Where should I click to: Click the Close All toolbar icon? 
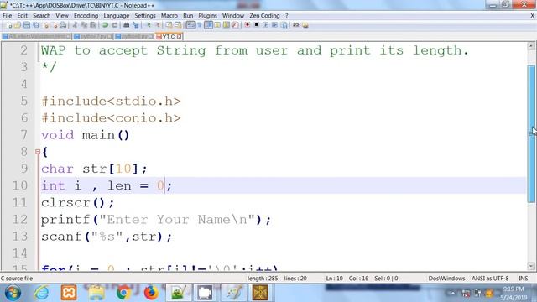click(x=55, y=25)
